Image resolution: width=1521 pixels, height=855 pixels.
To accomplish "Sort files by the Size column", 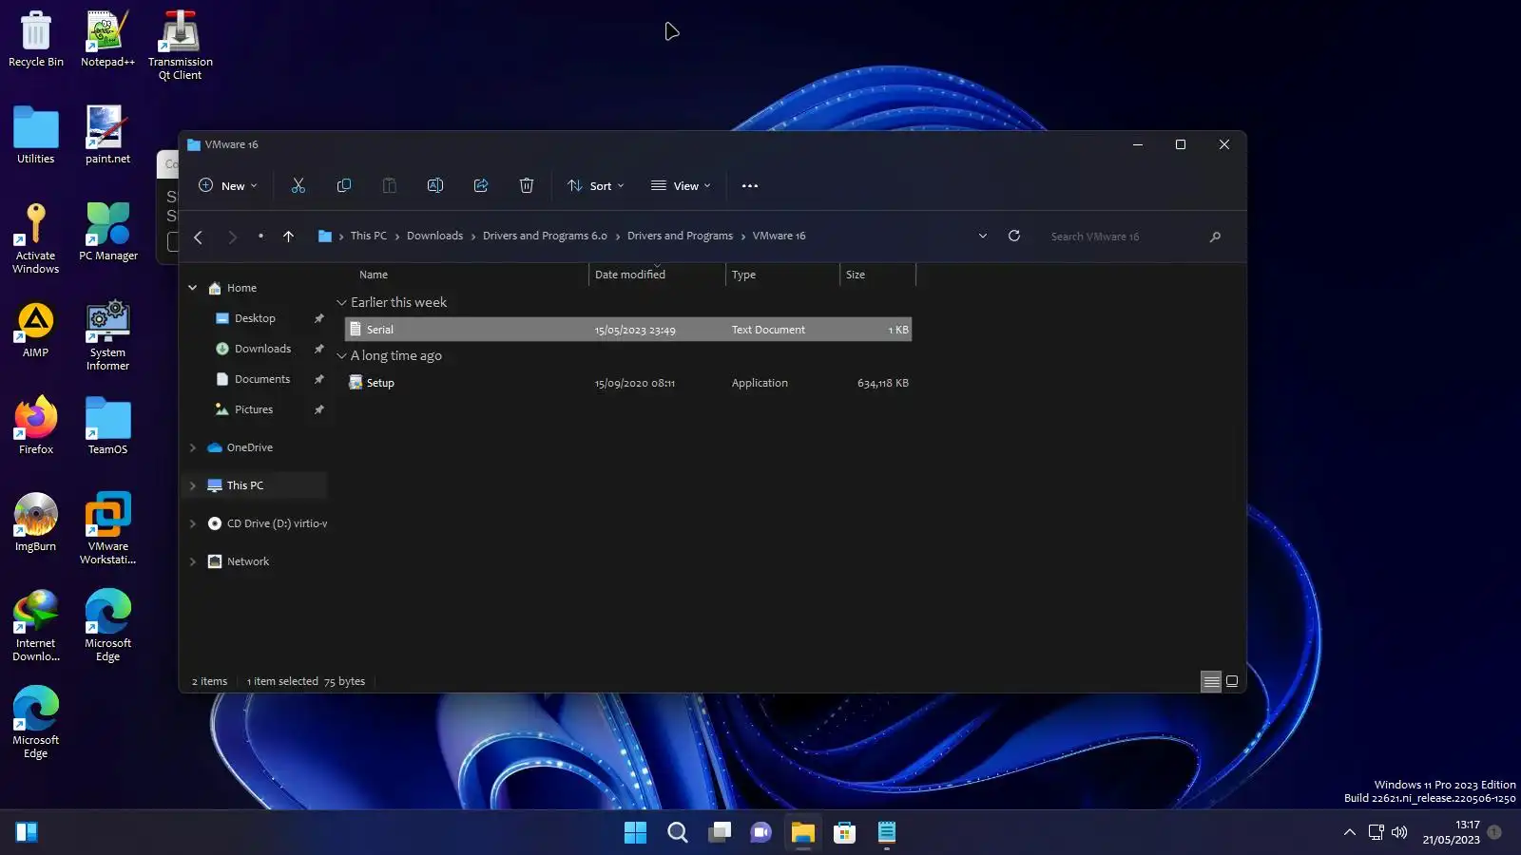I will pos(877,275).
